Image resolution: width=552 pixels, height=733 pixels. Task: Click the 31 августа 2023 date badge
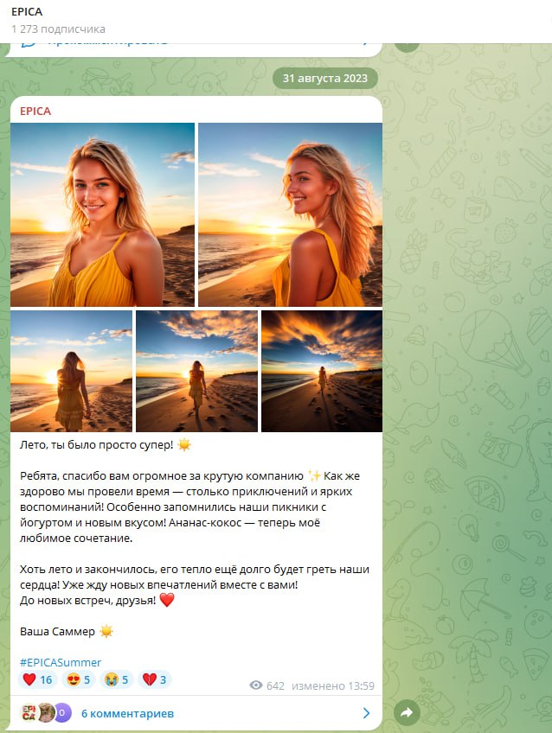[325, 78]
